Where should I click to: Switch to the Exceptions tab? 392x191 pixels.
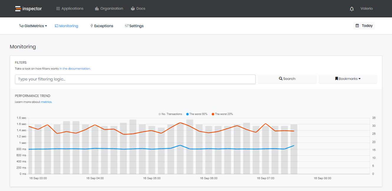(x=104, y=26)
